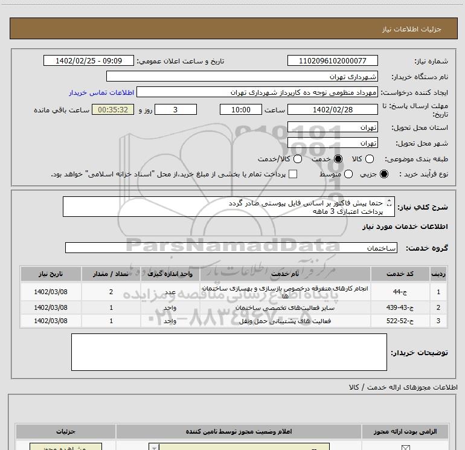Click the ردیف column header
Screen dimensions: 465x450
coord(438,274)
